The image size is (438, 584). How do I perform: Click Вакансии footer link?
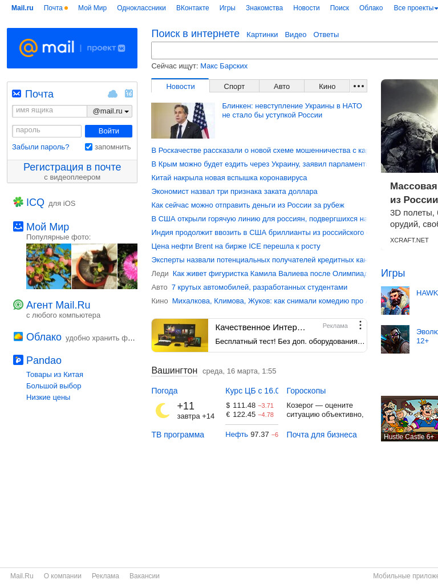pos(144,576)
